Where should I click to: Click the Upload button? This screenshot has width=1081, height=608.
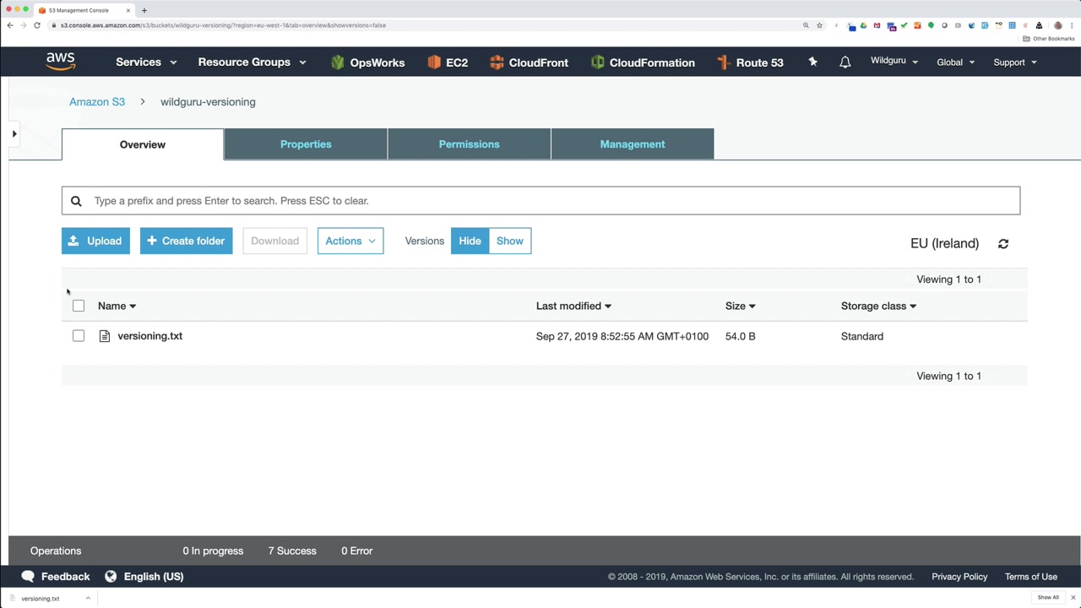click(x=95, y=241)
